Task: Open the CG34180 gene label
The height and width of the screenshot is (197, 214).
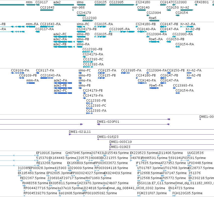Action: pyautogui.click(x=143, y=2)
